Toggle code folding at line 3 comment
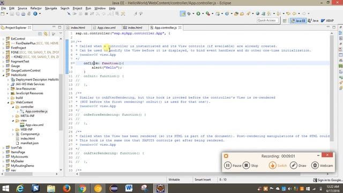 pos(74,42)
